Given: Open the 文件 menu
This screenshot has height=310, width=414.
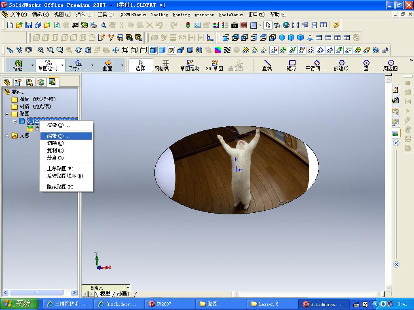Looking at the screenshot, I should [x=19, y=15].
